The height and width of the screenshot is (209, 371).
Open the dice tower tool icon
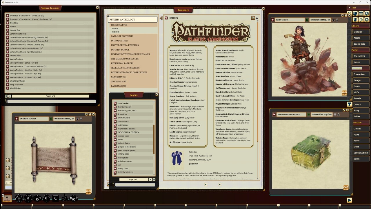click(x=367, y=14)
